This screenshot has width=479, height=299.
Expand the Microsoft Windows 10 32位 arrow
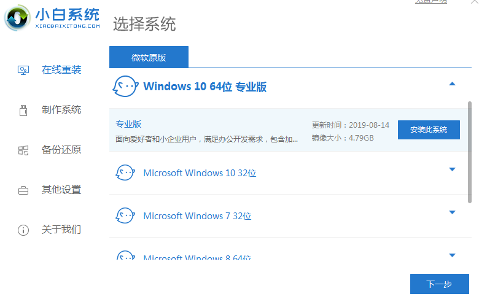tap(453, 169)
